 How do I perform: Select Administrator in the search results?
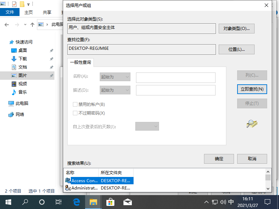(85, 188)
